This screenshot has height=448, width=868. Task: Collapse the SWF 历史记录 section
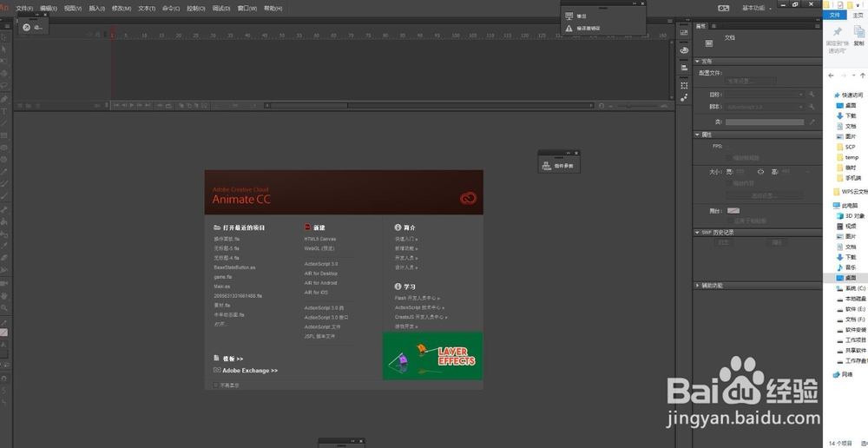tap(698, 233)
